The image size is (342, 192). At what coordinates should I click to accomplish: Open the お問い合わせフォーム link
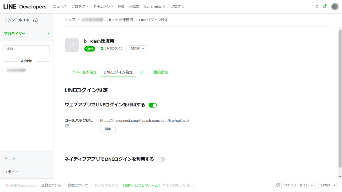tap(142, 185)
